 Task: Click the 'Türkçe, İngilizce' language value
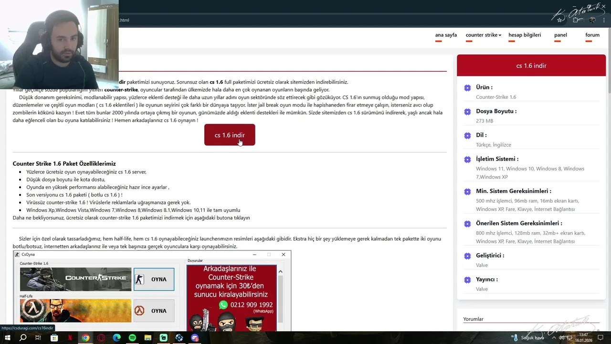point(494,145)
